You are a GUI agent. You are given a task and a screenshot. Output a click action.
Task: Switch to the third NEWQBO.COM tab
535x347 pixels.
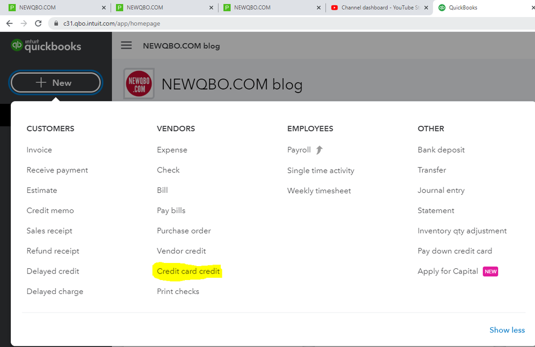272,7
